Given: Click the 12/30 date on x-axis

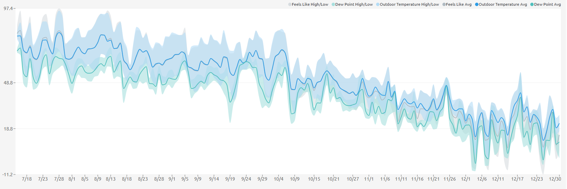Looking at the screenshot, I should (555, 179).
